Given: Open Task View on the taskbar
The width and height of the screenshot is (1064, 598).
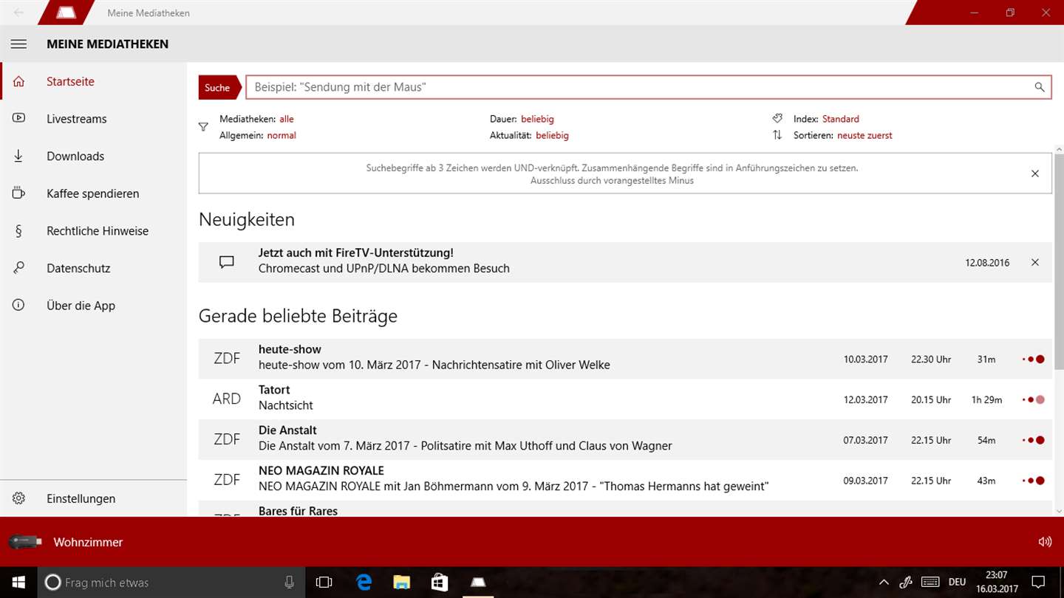Looking at the screenshot, I should click(324, 582).
